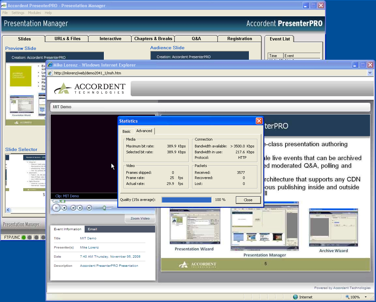Open address bar dropdown in Internet Explorer

[x=370, y=73]
